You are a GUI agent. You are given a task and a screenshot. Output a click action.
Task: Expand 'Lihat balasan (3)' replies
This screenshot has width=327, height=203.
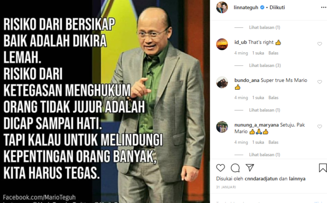tap(265, 65)
